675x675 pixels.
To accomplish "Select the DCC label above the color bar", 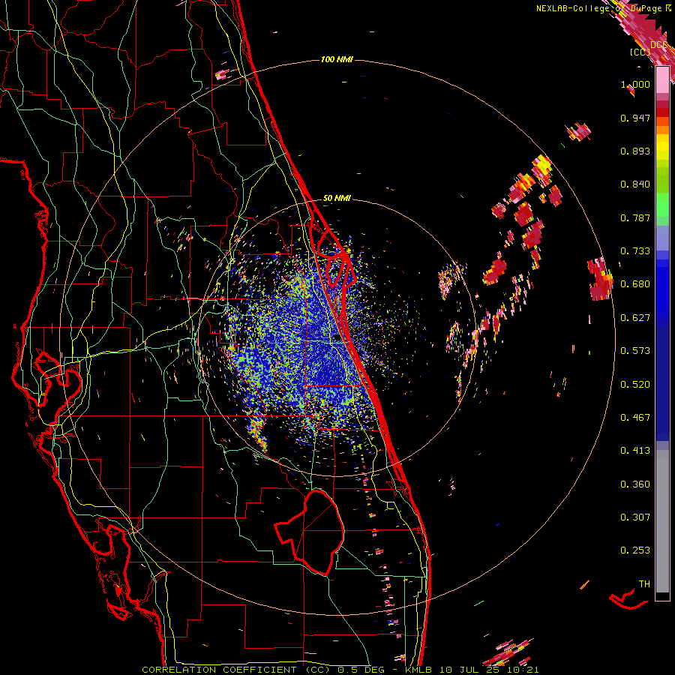I will click(659, 45).
